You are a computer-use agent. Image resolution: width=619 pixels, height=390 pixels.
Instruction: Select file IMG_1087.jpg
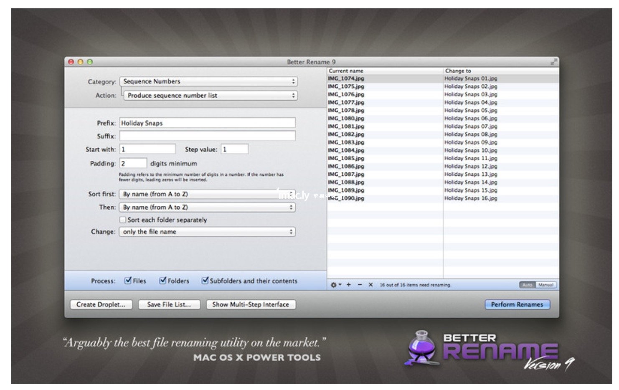click(346, 174)
